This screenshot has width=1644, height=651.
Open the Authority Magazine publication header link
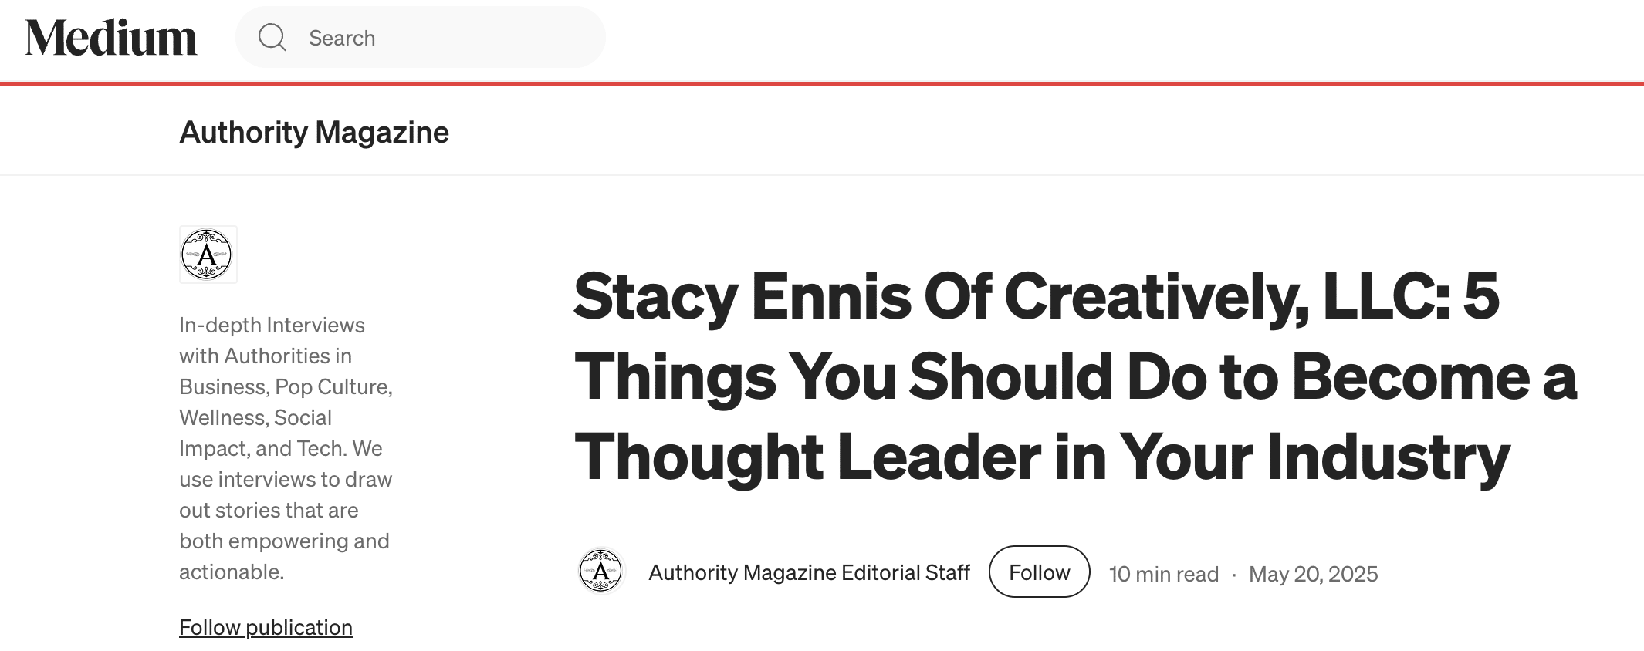[x=314, y=132]
